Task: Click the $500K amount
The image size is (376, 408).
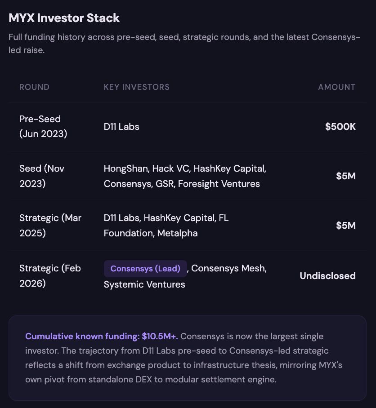Action: (x=340, y=127)
